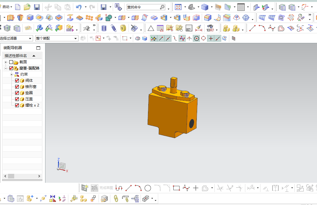The image size is (317, 205).
Task: Collapse the 旋塞-装配体 tree node
Action: point(6,68)
